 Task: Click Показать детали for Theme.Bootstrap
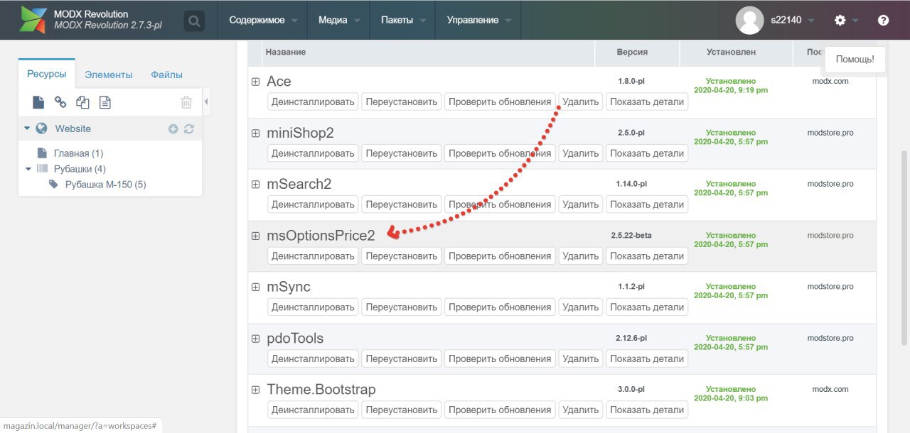coord(647,410)
